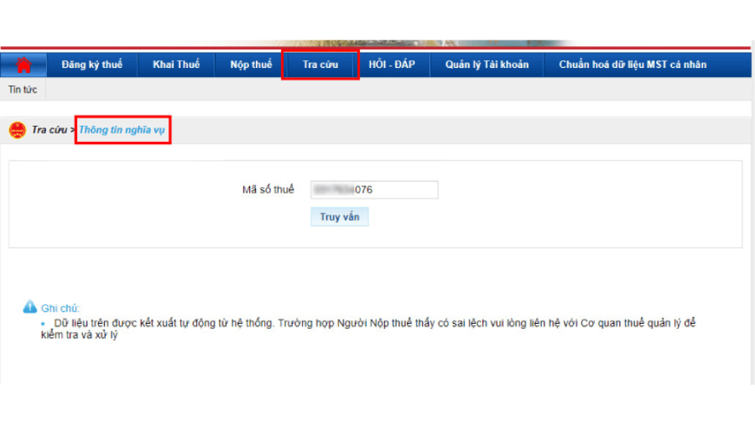The image size is (755, 424).
Task: Click the blue info icon next to Ghi chú
Action: coord(30,307)
